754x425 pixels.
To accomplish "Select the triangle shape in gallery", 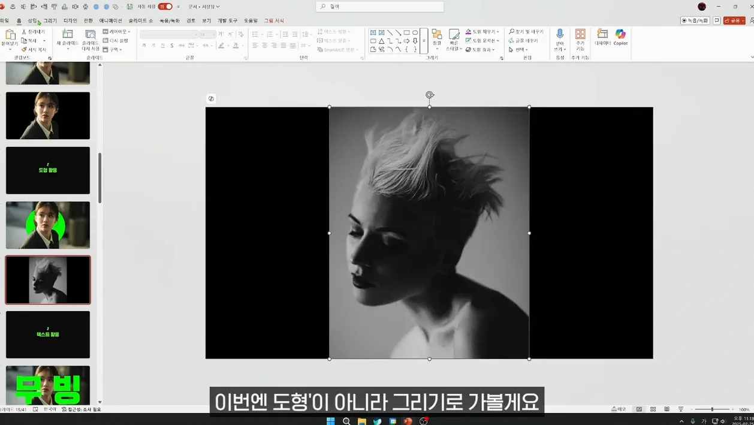I will tap(381, 41).
